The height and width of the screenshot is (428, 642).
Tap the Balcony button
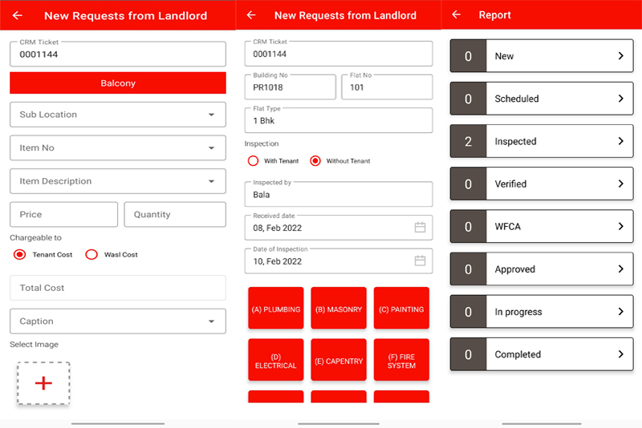click(118, 83)
